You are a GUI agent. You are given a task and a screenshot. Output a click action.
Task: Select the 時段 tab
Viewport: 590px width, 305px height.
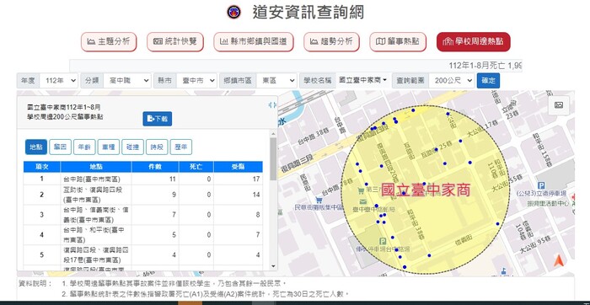pos(157,147)
